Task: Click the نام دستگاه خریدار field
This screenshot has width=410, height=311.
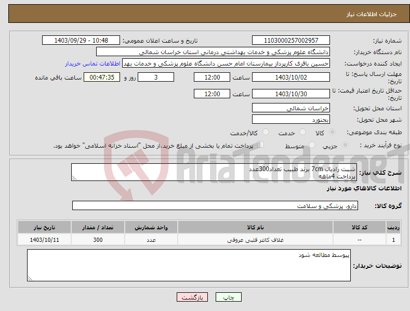Action: (213, 51)
